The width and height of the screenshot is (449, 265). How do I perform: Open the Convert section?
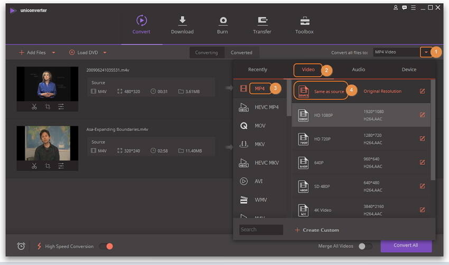(x=141, y=25)
